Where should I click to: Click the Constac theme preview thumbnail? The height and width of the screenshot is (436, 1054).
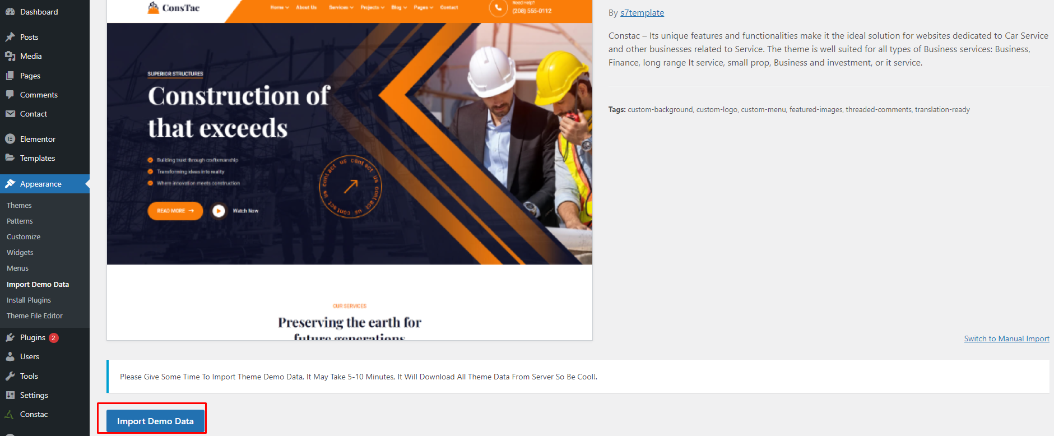(x=349, y=168)
